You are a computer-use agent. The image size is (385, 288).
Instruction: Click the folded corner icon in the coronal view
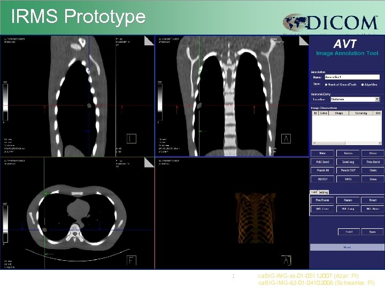tap(304, 41)
